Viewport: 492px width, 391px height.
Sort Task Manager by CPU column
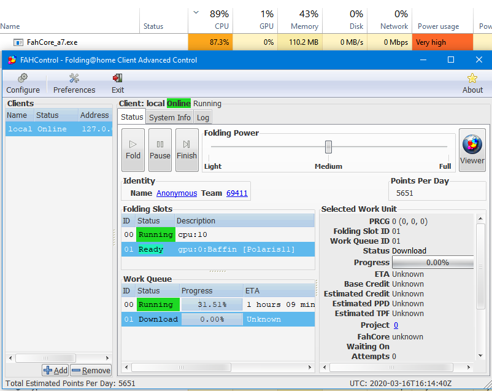(210, 20)
